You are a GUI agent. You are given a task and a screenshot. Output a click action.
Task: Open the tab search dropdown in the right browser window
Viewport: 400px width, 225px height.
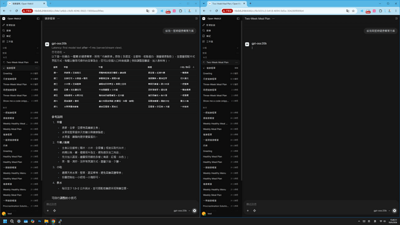[x=204, y=4]
